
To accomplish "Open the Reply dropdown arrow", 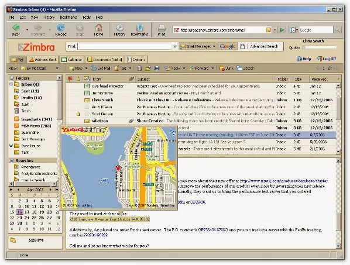I will [x=184, y=68].
